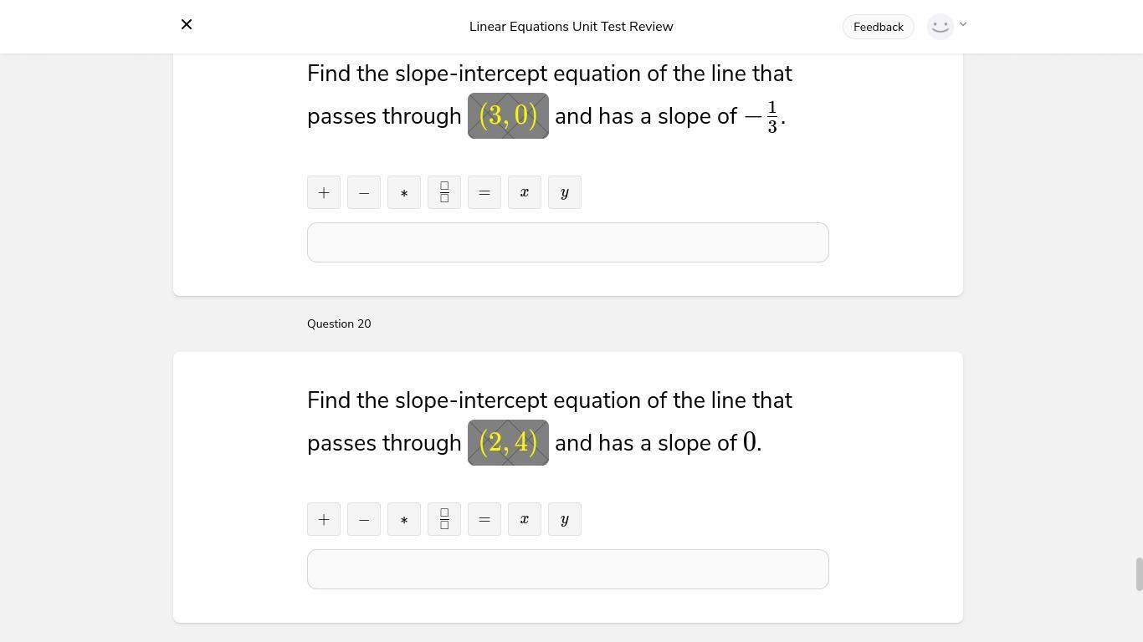Viewport: 1143px width, 642px height.
Task: Insert a fraction template in Question 19
Action: 444,192
